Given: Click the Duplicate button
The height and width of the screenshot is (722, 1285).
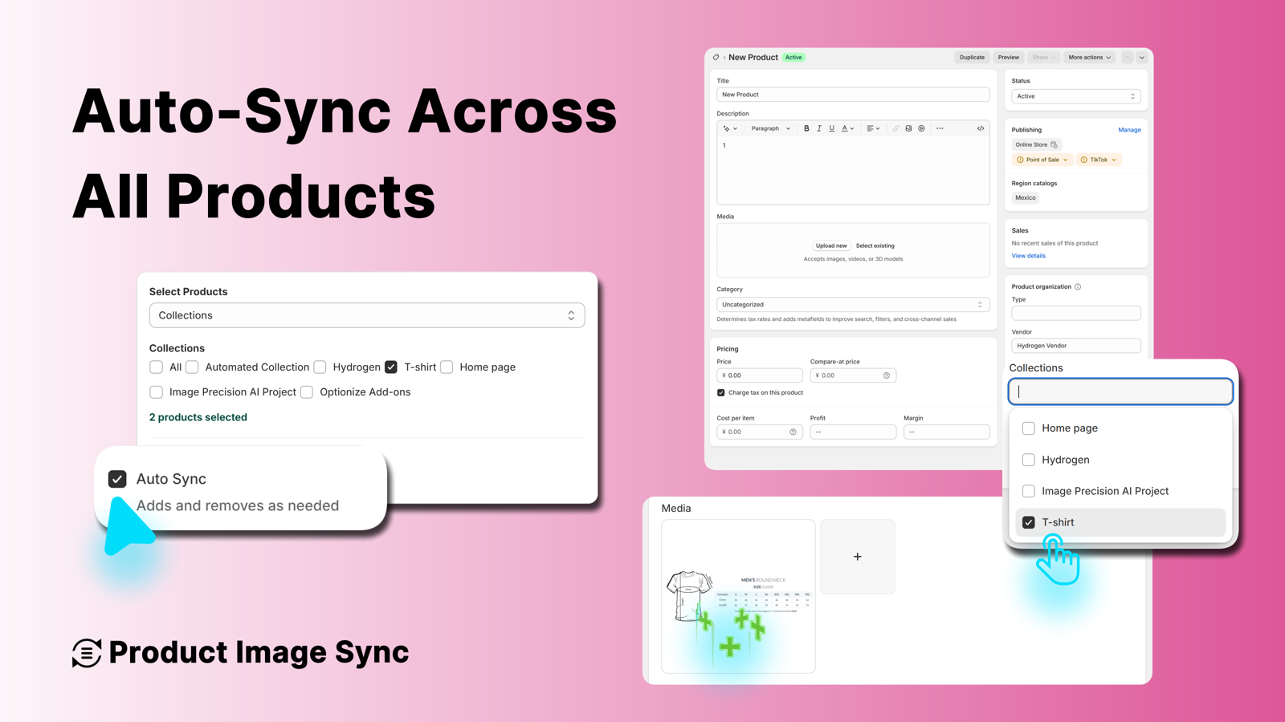Looking at the screenshot, I should point(972,58).
